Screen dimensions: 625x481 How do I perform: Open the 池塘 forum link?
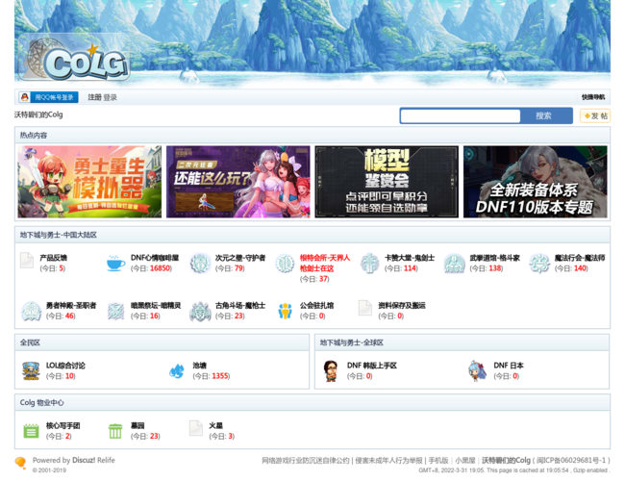point(200,366)
